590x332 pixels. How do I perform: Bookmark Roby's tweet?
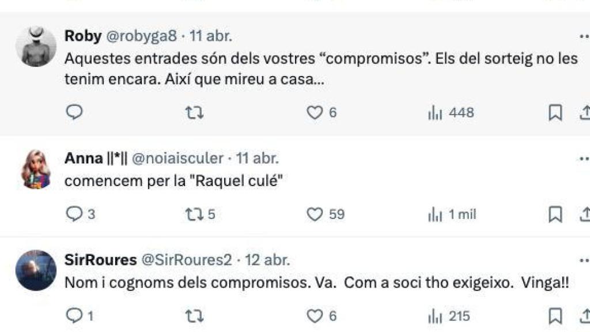[x=555, y=114]
